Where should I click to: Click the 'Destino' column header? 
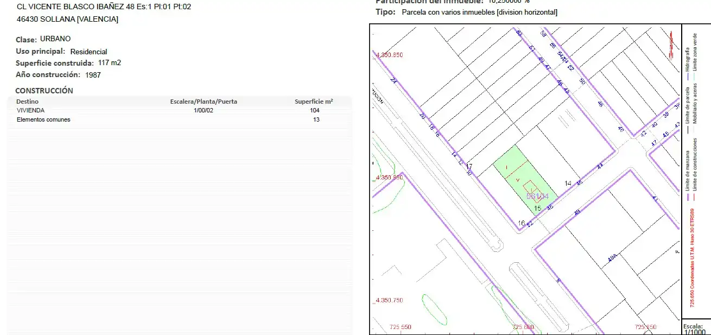click(27, 102)
